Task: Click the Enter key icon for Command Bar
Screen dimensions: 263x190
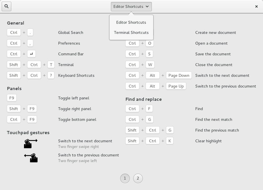Action: point(31,54)
